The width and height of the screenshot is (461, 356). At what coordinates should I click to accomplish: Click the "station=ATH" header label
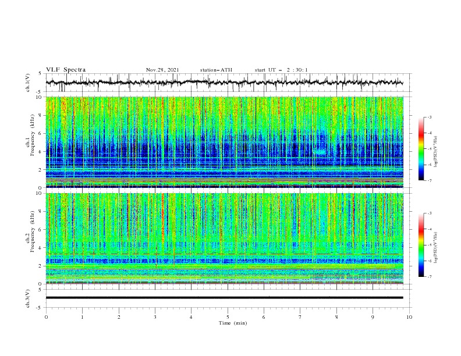click(x=216, y=70)
